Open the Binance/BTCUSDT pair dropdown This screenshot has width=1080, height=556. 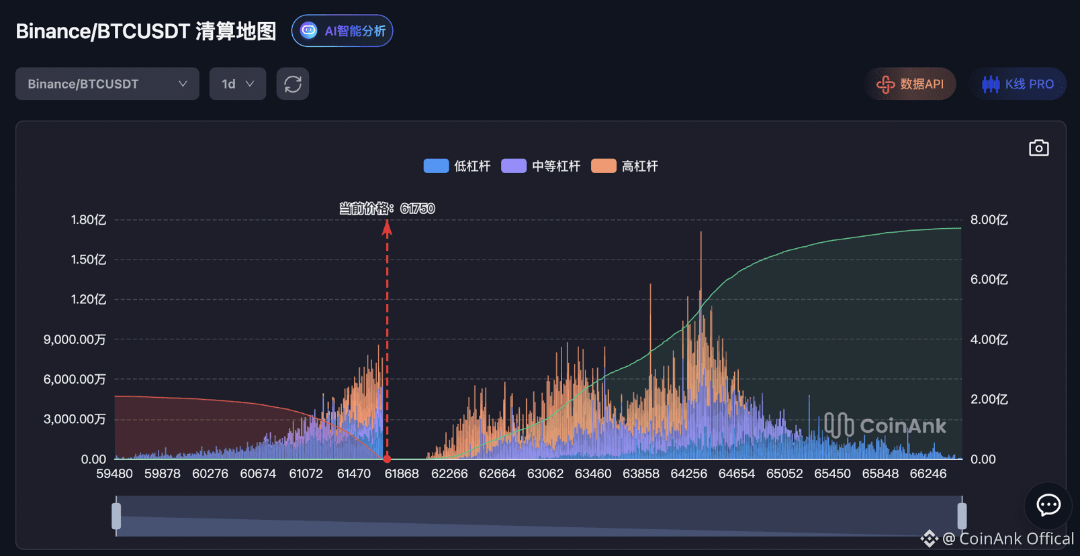(x=107, y=84)
